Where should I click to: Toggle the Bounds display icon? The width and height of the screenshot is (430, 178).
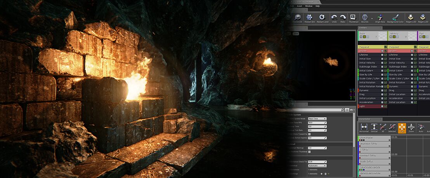(x=365, y=18)
